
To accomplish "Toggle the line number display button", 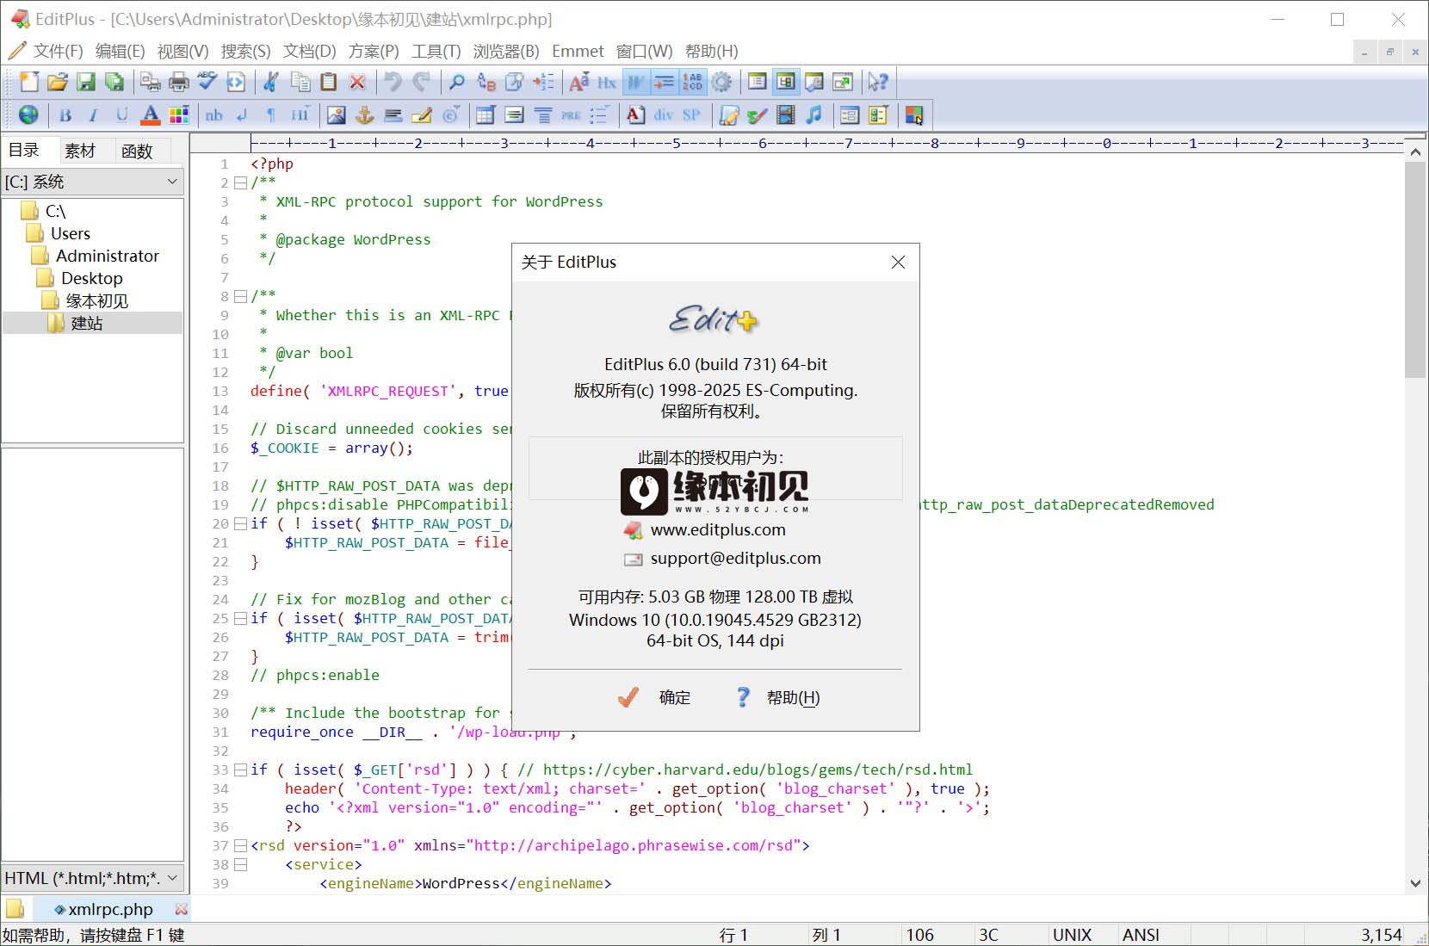I will point(693,82).
